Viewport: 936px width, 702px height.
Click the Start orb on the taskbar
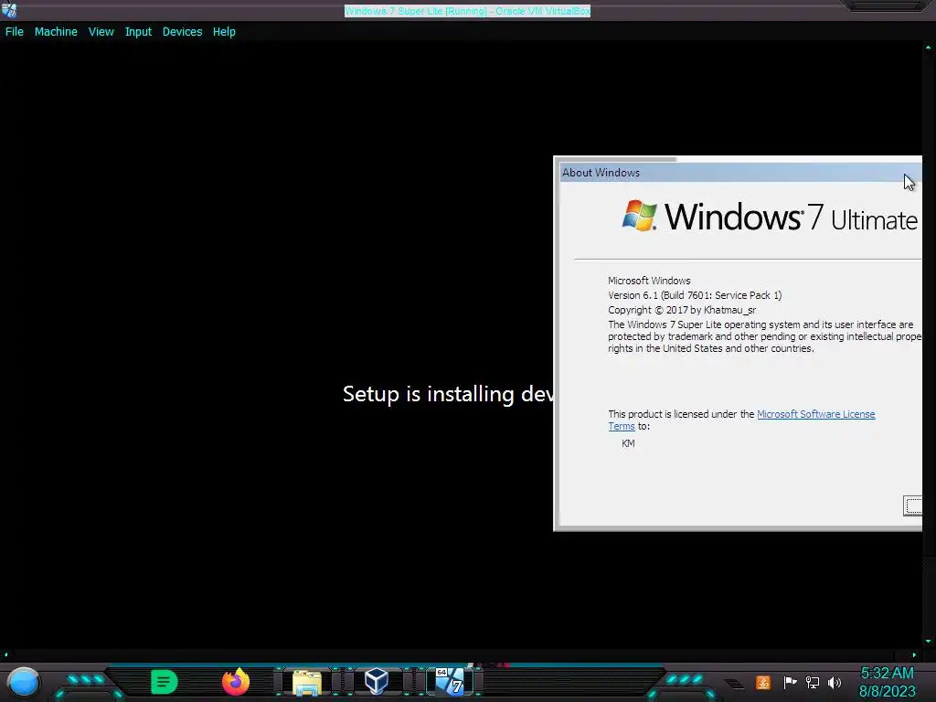(24, 682)
